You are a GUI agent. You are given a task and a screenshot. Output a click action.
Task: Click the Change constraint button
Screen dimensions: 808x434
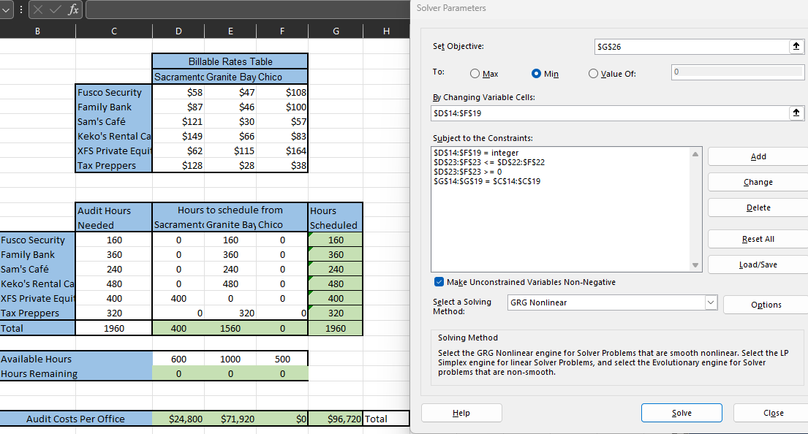coord(758,182)
